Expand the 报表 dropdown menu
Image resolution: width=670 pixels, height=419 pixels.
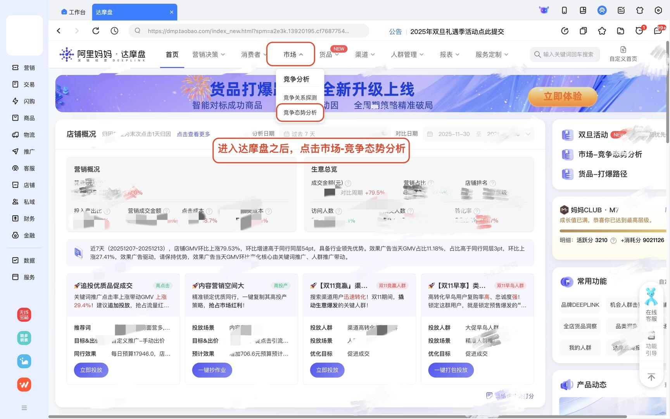(x=449, y=55)
